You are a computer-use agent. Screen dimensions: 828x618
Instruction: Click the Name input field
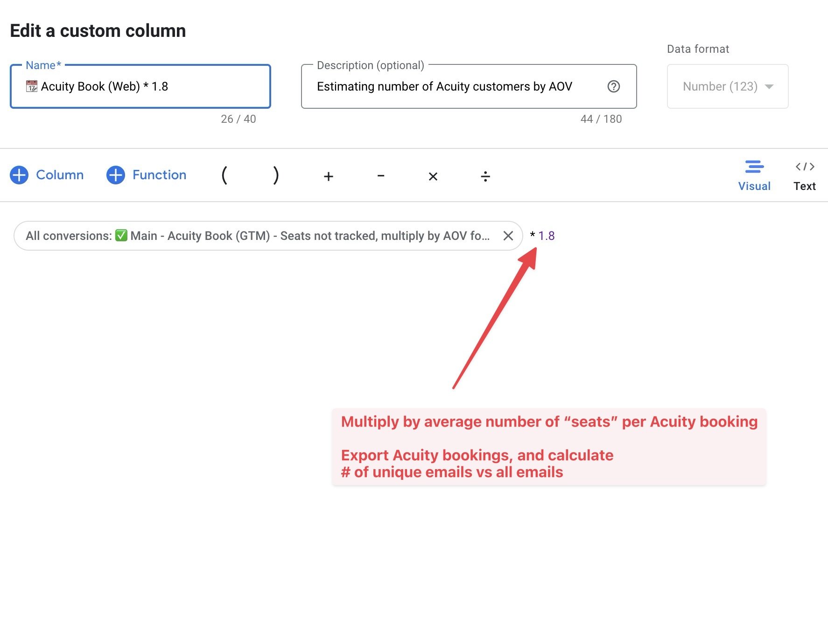pos(140,86)
